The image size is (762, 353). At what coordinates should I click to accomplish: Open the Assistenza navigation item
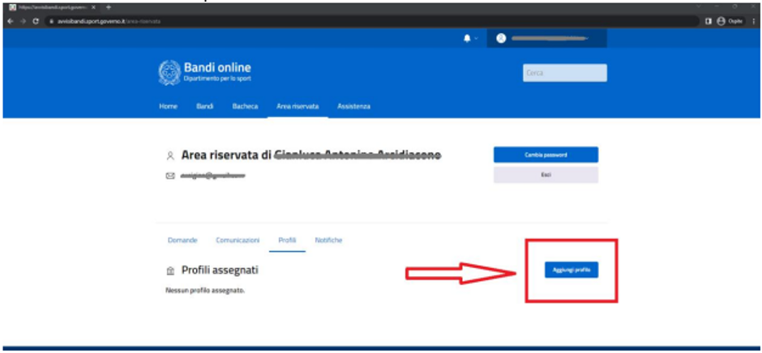click(x=353, y=107)
